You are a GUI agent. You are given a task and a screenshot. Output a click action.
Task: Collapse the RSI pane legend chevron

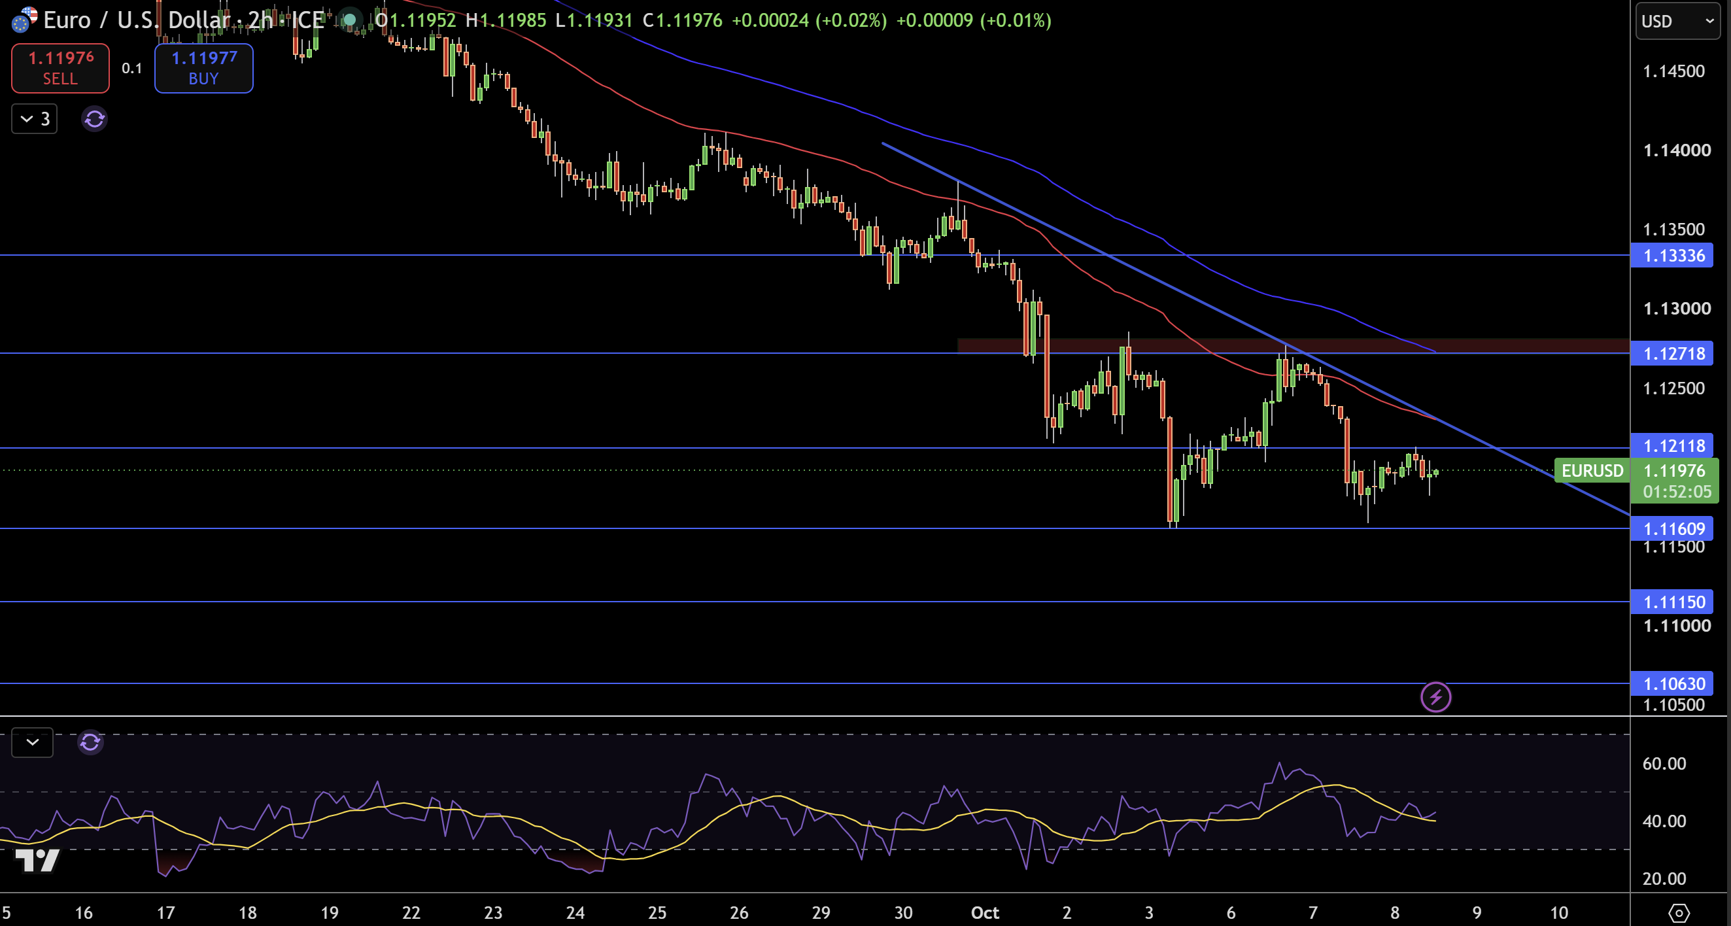click(x=32, y=742)
